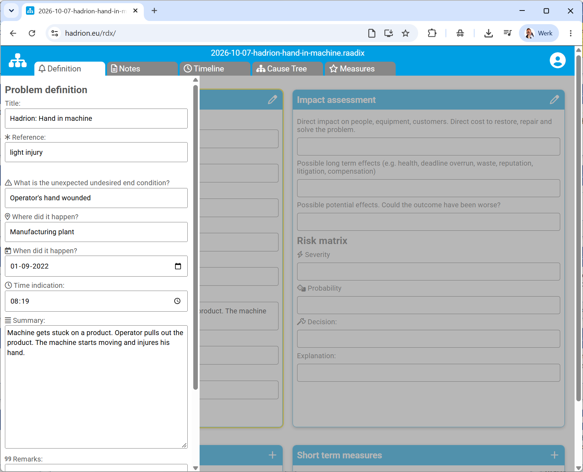Edit Impact assessment with pencil icon

554,100
